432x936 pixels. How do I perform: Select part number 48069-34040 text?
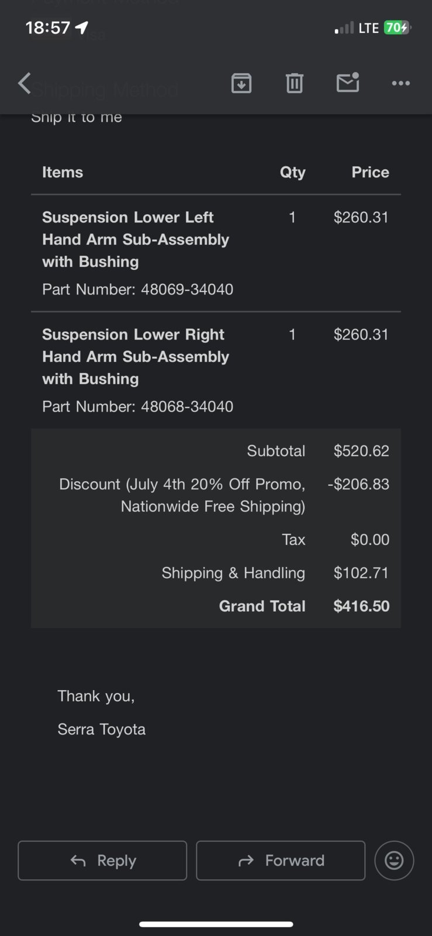pyautogui.click(x=187, y=289)
